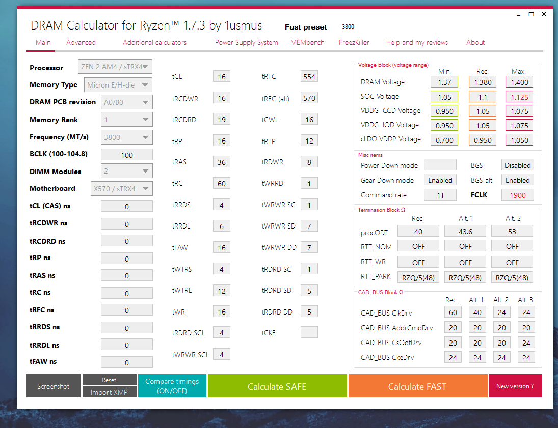Click the tRCDRD value 19
Image resolution: width=558 pixels, height=428 pixels.
(222, 120)
